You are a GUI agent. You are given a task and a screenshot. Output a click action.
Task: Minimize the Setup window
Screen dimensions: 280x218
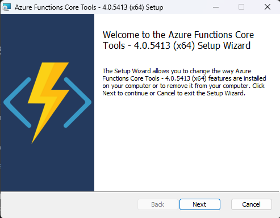pos(216,7)
